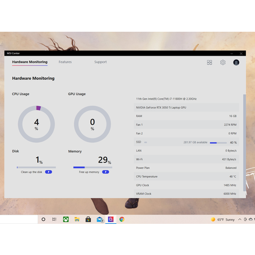Open Cortana circle on taskbar
The height and width of the screenshot is (255, 255).
pyautogui.click(x=43, y=219)
